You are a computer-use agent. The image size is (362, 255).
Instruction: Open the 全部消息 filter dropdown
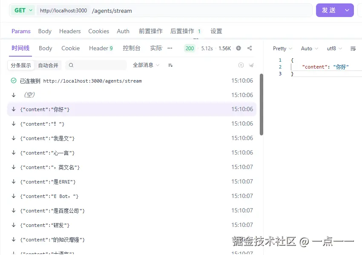pyautogui.click(x=146, y=65)
